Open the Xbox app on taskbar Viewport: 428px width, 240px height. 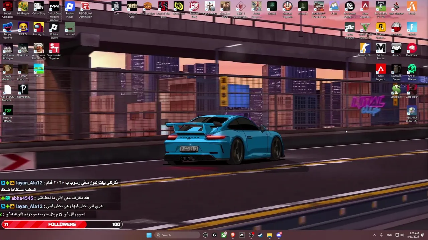(x=224, y=235)
